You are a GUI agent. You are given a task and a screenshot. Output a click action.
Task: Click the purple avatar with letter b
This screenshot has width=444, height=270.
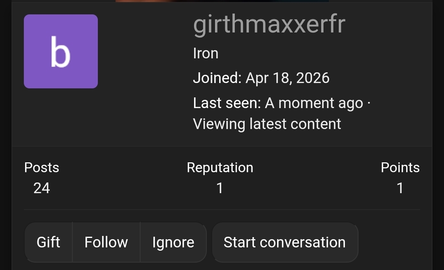[x=61, y=51]
